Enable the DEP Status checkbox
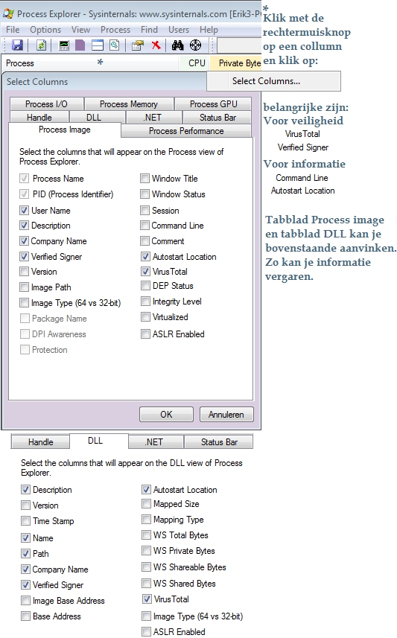The image size is (397, 638). tap(145, 286)
